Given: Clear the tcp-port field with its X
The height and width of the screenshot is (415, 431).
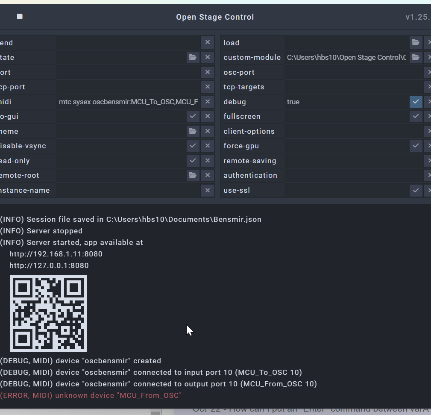Looking at the screenshot, I should coord(208,87).
